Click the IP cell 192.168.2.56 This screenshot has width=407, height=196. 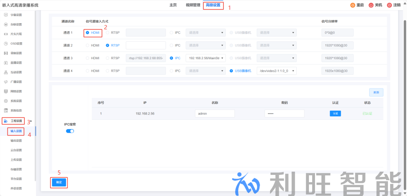coord(145,113)
